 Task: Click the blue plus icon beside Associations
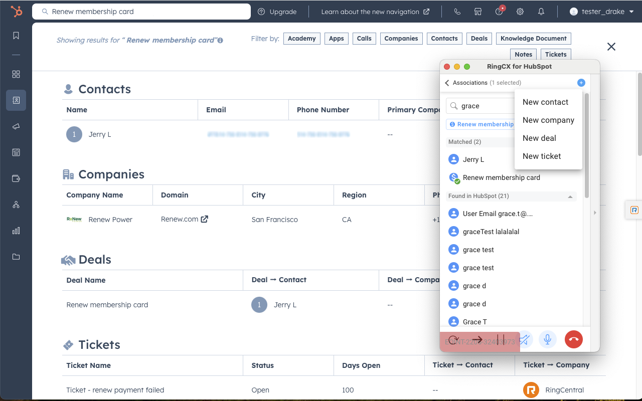click(x=581, y=83)
